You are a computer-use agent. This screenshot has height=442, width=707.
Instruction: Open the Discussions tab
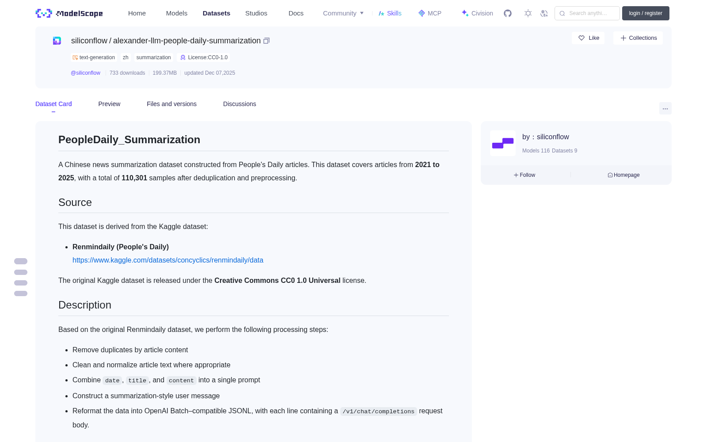pyautogui.click(x=239, y=104)
